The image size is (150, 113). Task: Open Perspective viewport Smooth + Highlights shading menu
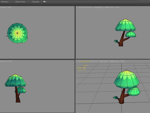point(100,61)
